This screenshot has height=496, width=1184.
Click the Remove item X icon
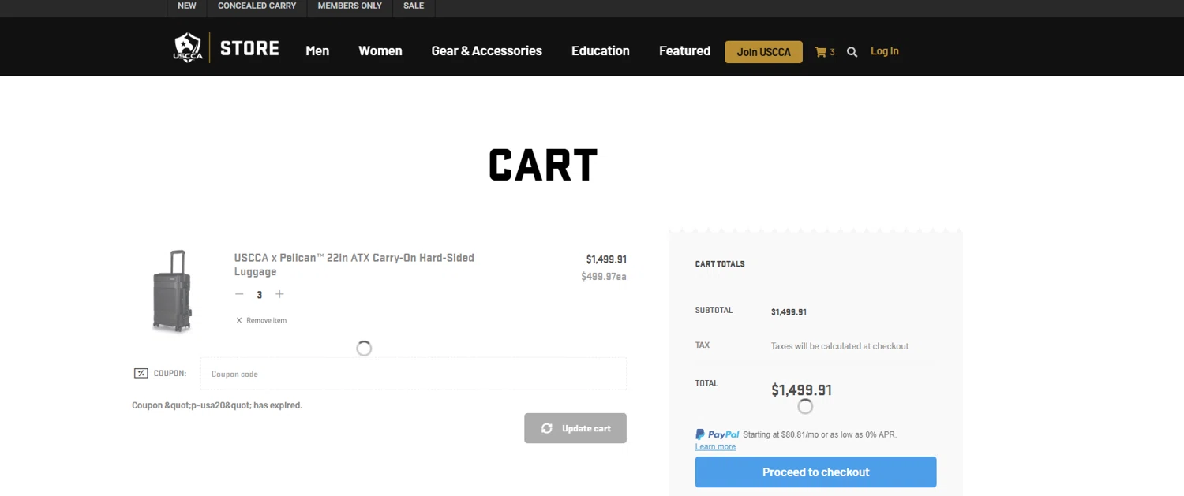tap(239, 320)
